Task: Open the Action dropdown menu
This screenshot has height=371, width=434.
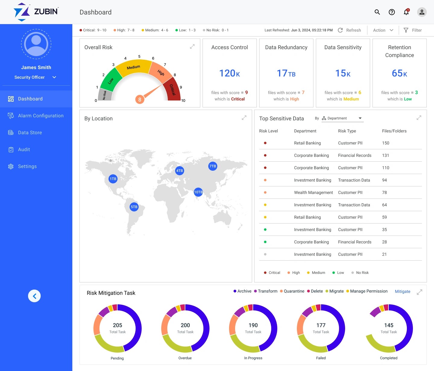Action: coord(383,30)
